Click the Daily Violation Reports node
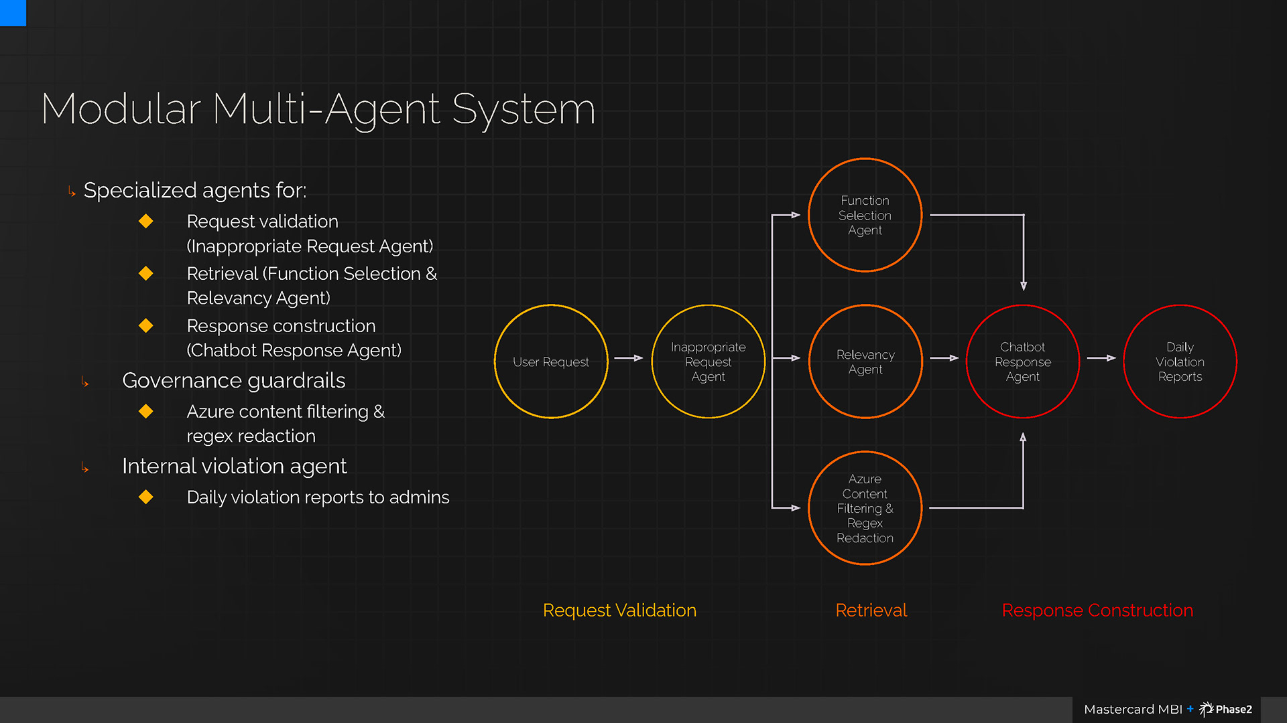1287x723 pixels. (1180, 361)
